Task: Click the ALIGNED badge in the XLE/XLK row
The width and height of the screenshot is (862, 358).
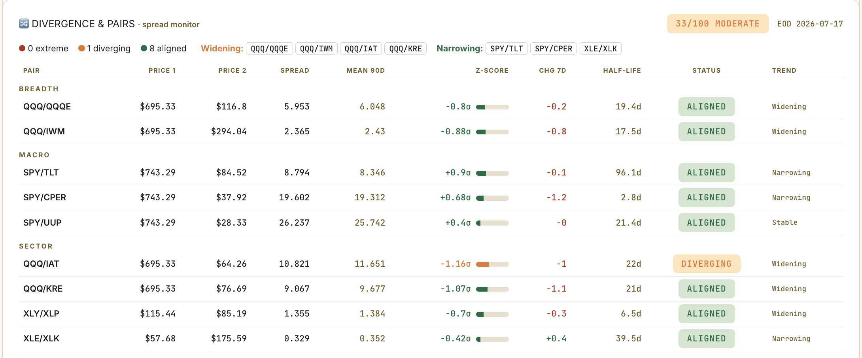Action: 707,339
